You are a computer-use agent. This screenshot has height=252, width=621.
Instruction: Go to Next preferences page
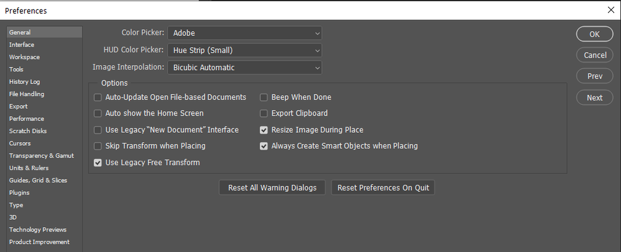(x=595, y=97)
